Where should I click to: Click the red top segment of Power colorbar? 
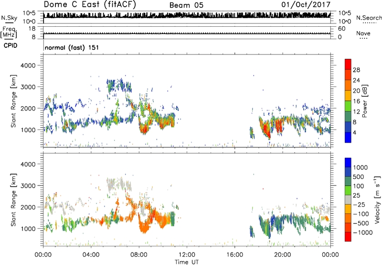348,65
